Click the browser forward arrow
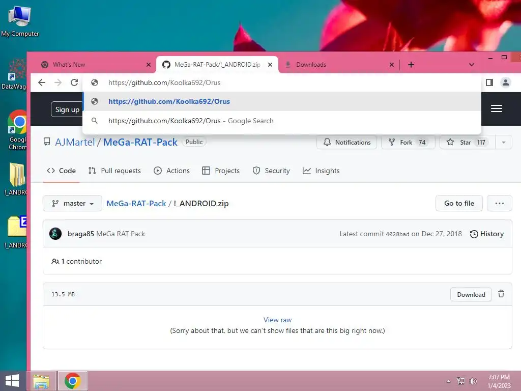The width and height of the screenshot is (521, 391). 58,82
